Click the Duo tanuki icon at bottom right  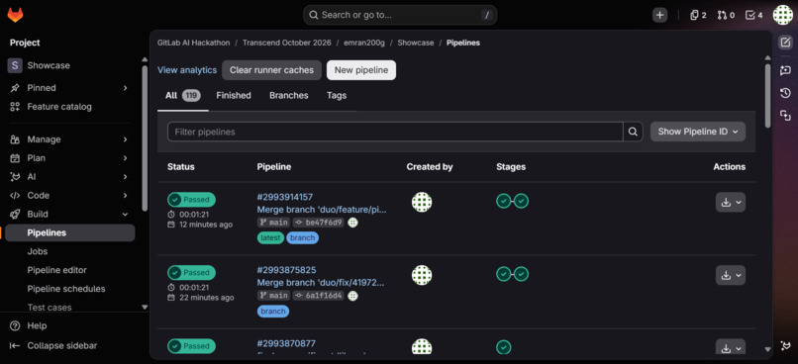(785, 345)
